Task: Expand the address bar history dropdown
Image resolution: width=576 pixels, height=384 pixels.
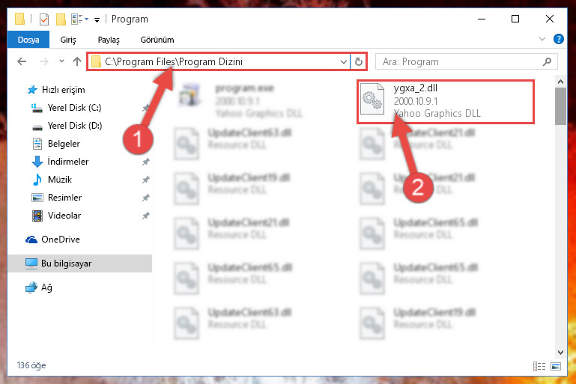Action: tap(344, 61)
